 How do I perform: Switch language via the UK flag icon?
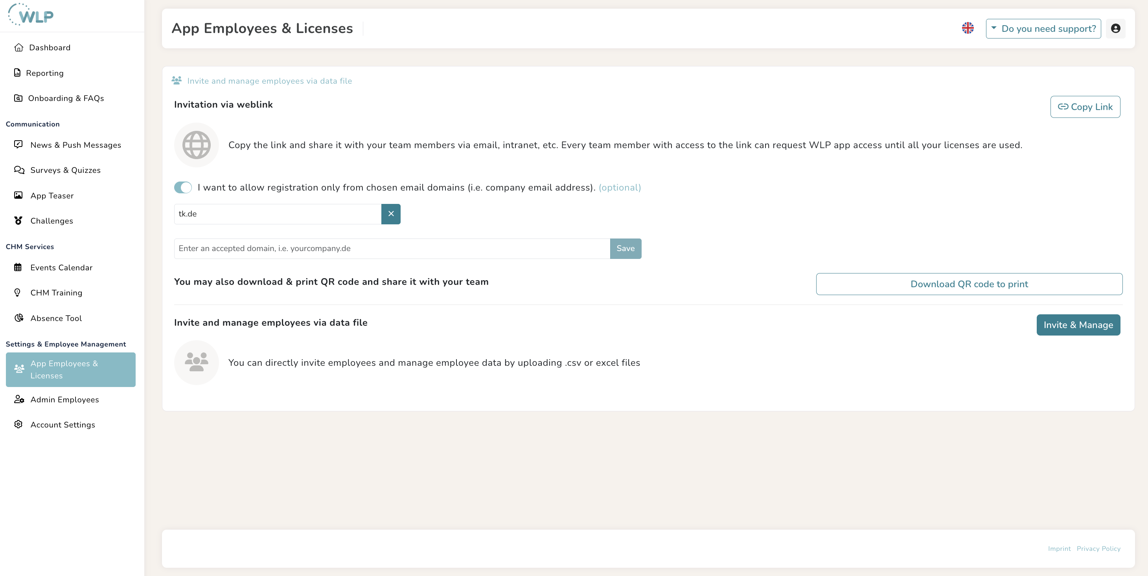point(968,28)
